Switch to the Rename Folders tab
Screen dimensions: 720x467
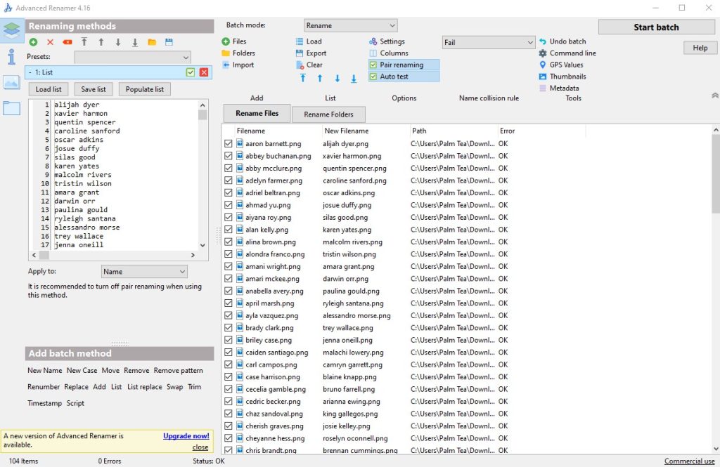pos(328,114)
